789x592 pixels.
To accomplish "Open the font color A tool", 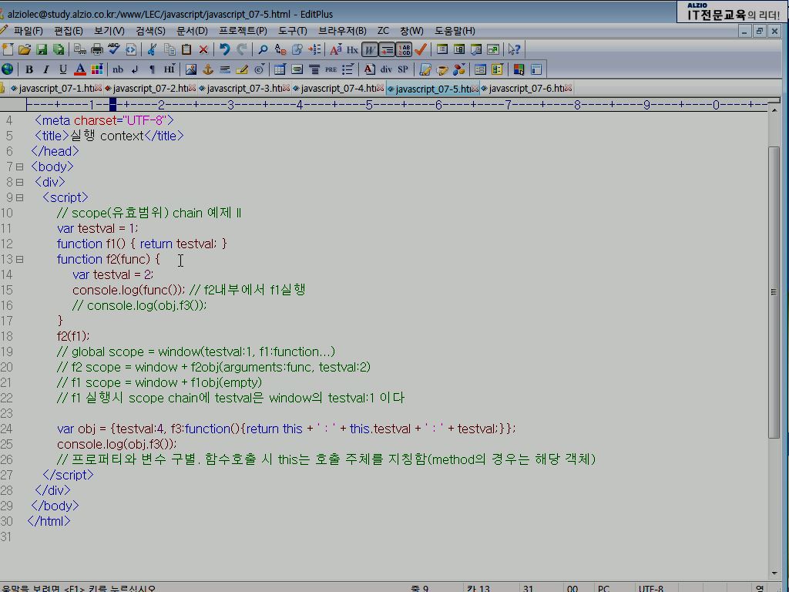I will point(80,69).
